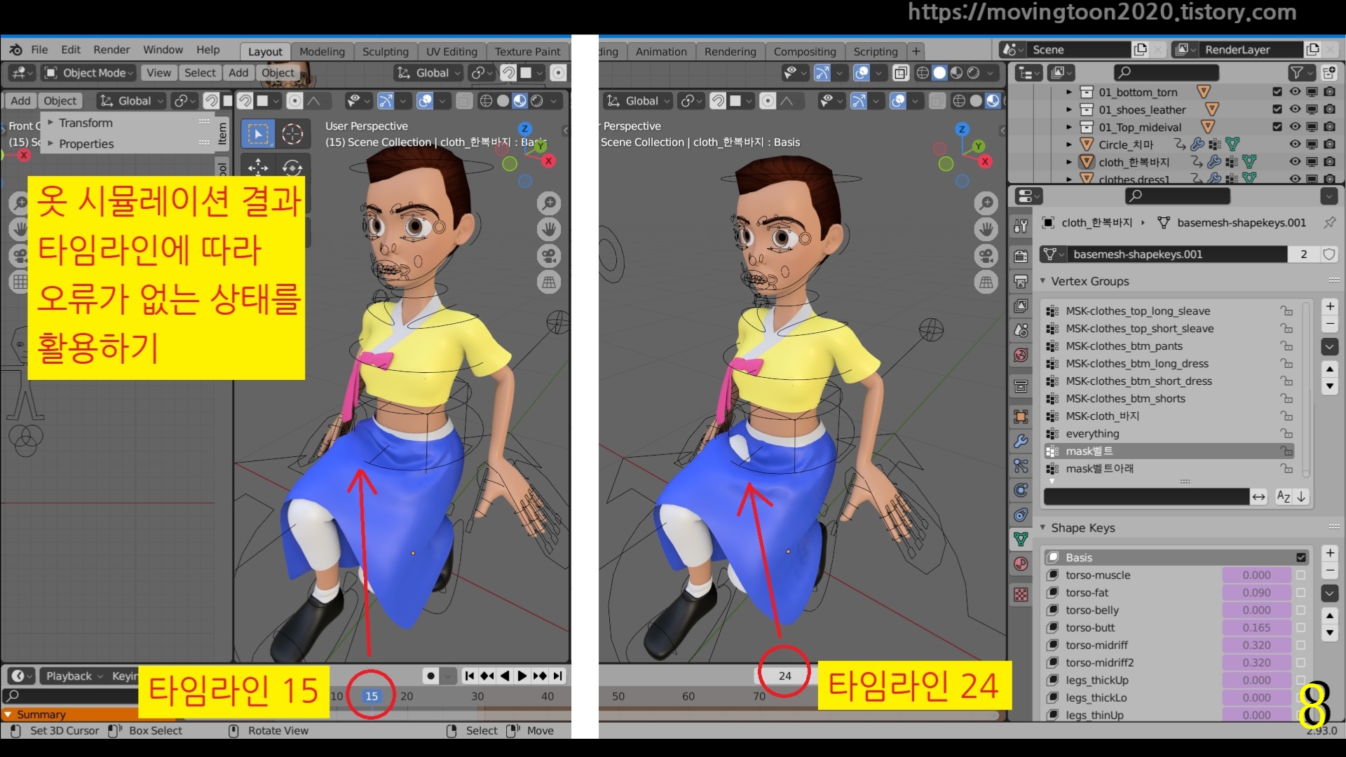Screen dimensions: 1346x757
Task: Click Playback menu in timeline
Action: tap(73, 676)
